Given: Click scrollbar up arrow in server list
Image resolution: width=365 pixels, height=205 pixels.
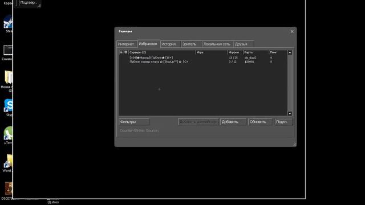Looking at the screenshot, I should [290, 52].
